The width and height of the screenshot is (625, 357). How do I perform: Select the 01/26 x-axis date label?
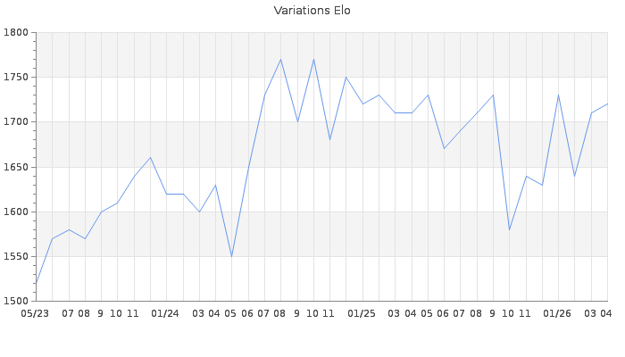[557, 314]
